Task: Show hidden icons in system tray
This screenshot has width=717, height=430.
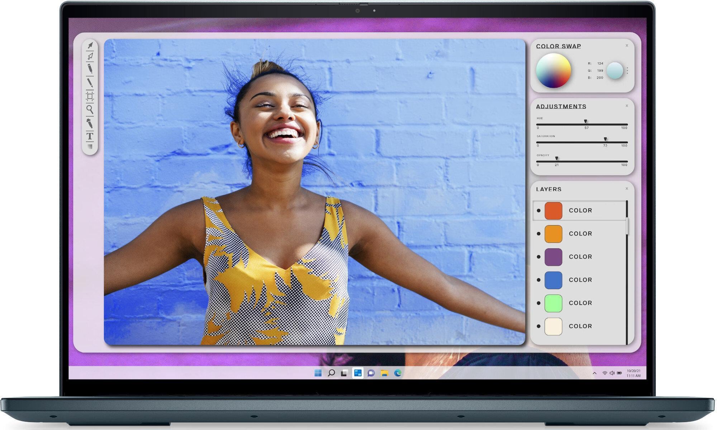Action: pyautogui.click(x=594, y=373)
